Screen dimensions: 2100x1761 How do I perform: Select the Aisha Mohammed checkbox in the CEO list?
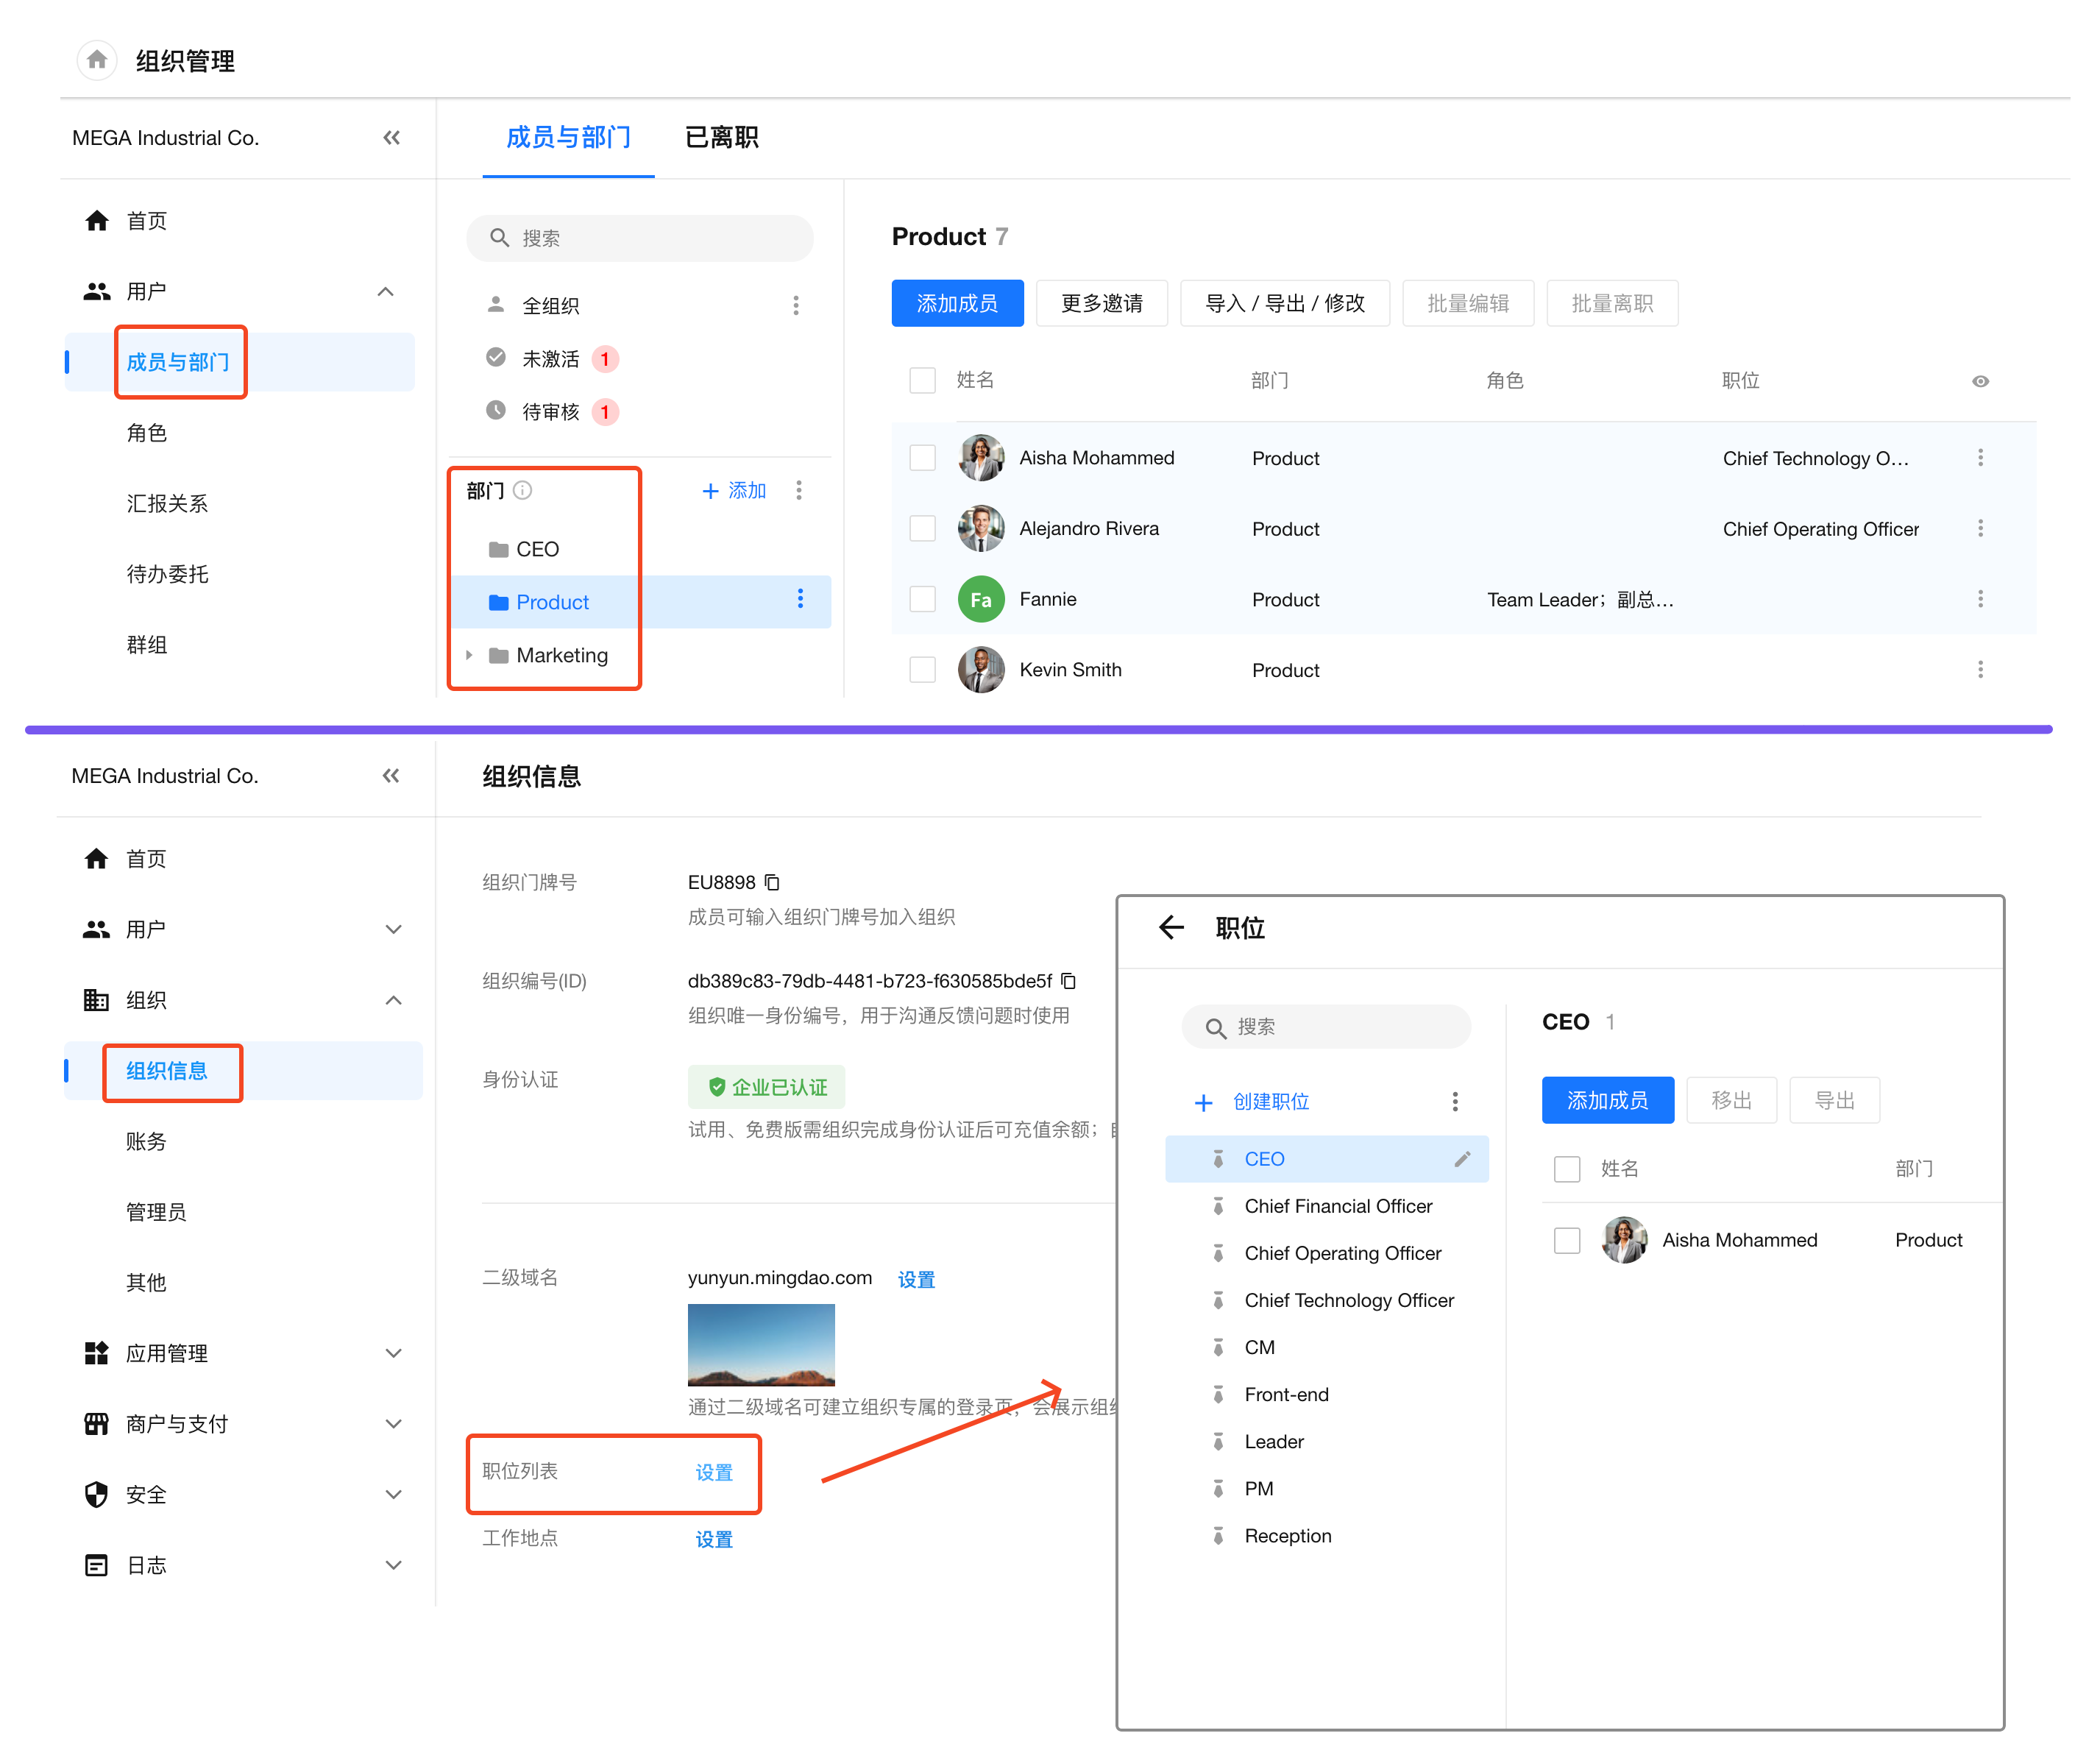[1566, 1240]
